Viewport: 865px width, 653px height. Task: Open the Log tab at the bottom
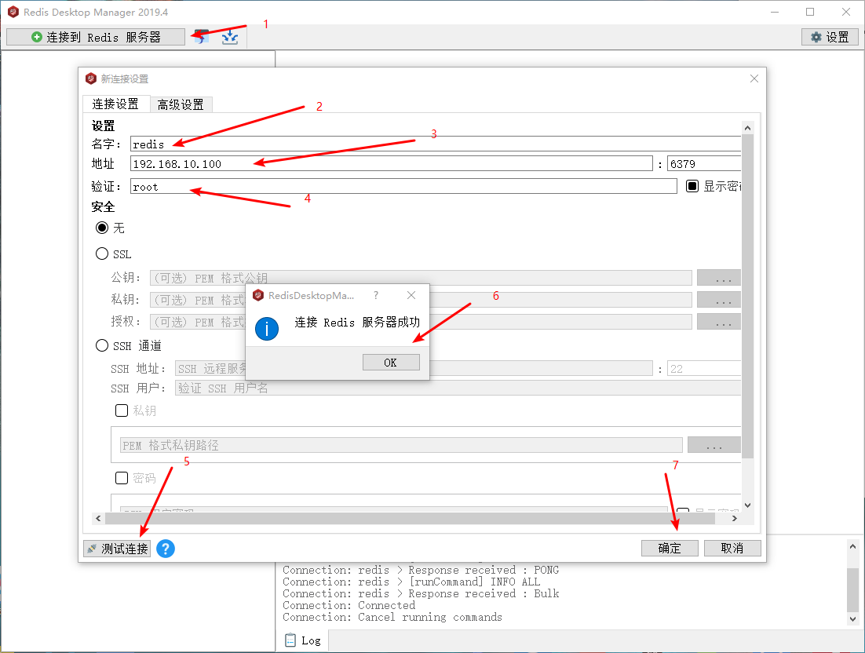[x=303, y=640]
